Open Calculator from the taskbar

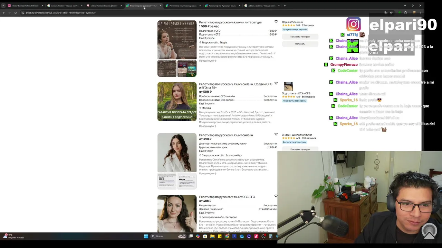pos(271,236)
